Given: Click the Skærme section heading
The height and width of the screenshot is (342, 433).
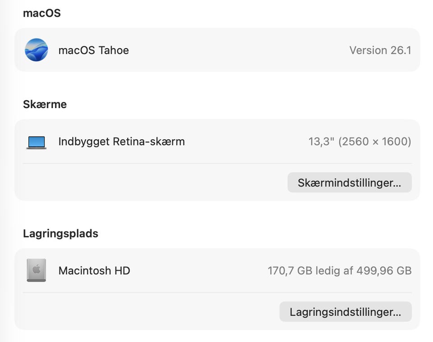Looking at the screenshot, I should pyautogui.click(x=45, y=104).
